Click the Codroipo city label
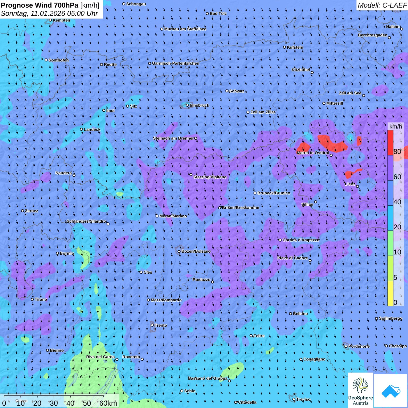Viewport: 408px width, 408px height. coord(398,346)
